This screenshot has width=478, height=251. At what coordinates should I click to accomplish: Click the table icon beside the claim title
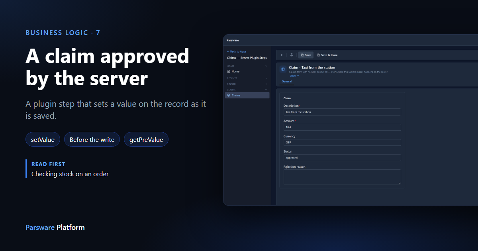point(283,69)
